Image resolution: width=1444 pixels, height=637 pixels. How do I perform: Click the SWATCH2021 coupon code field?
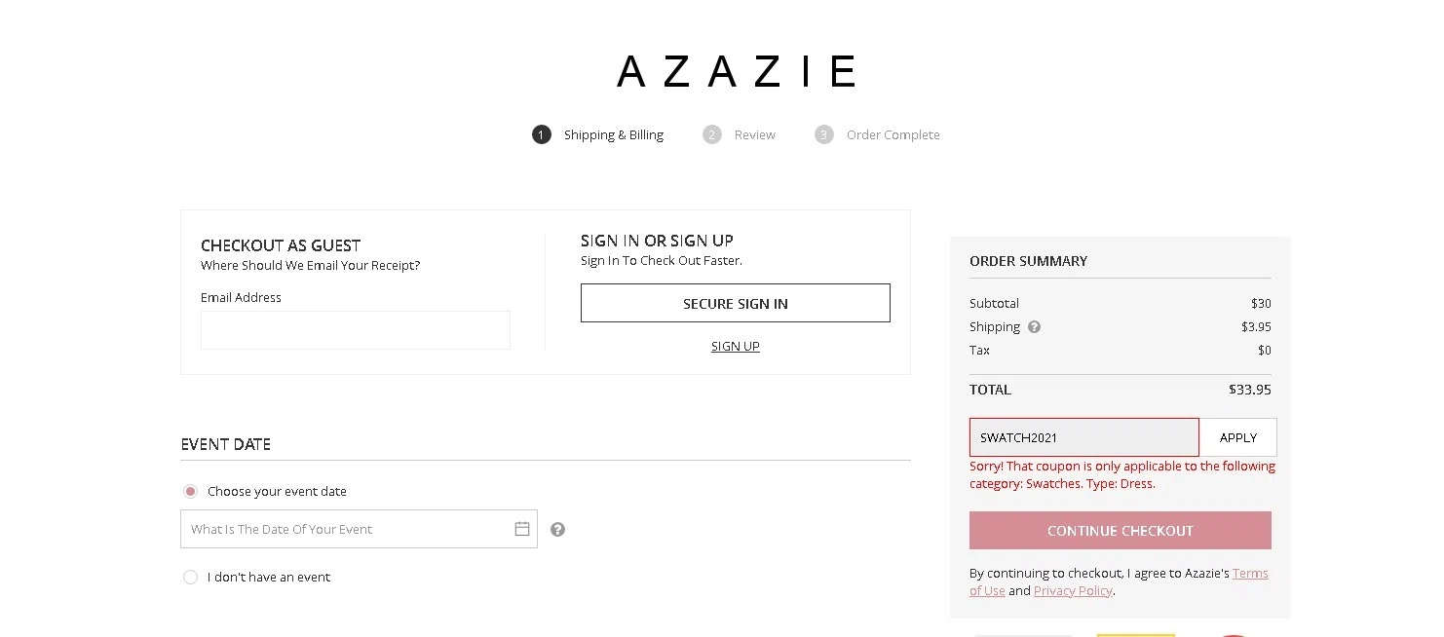click(1083, 437)
